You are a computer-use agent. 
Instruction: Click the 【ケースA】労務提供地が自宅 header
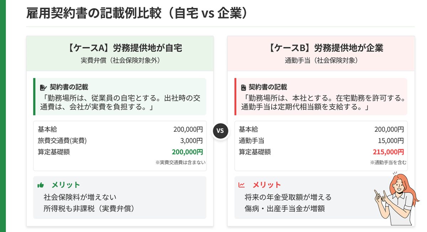(x=120, y=48)
